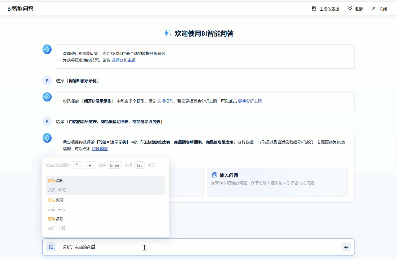Image resolution: width=397 pixels, height=259 pixels.
Task: Click the 输入问题 card
Action: [x=277, y=182]
